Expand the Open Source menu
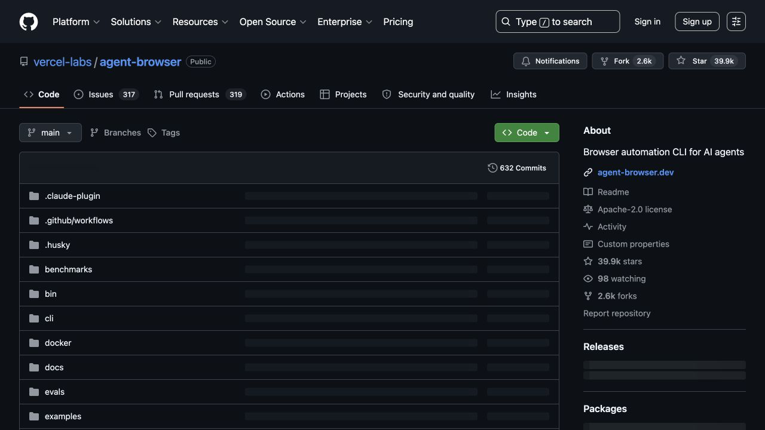765x430 pixels. (x=273, y=21)
